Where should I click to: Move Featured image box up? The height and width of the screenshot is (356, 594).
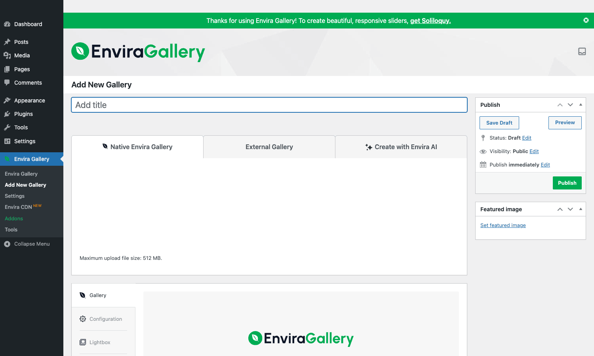560,209
